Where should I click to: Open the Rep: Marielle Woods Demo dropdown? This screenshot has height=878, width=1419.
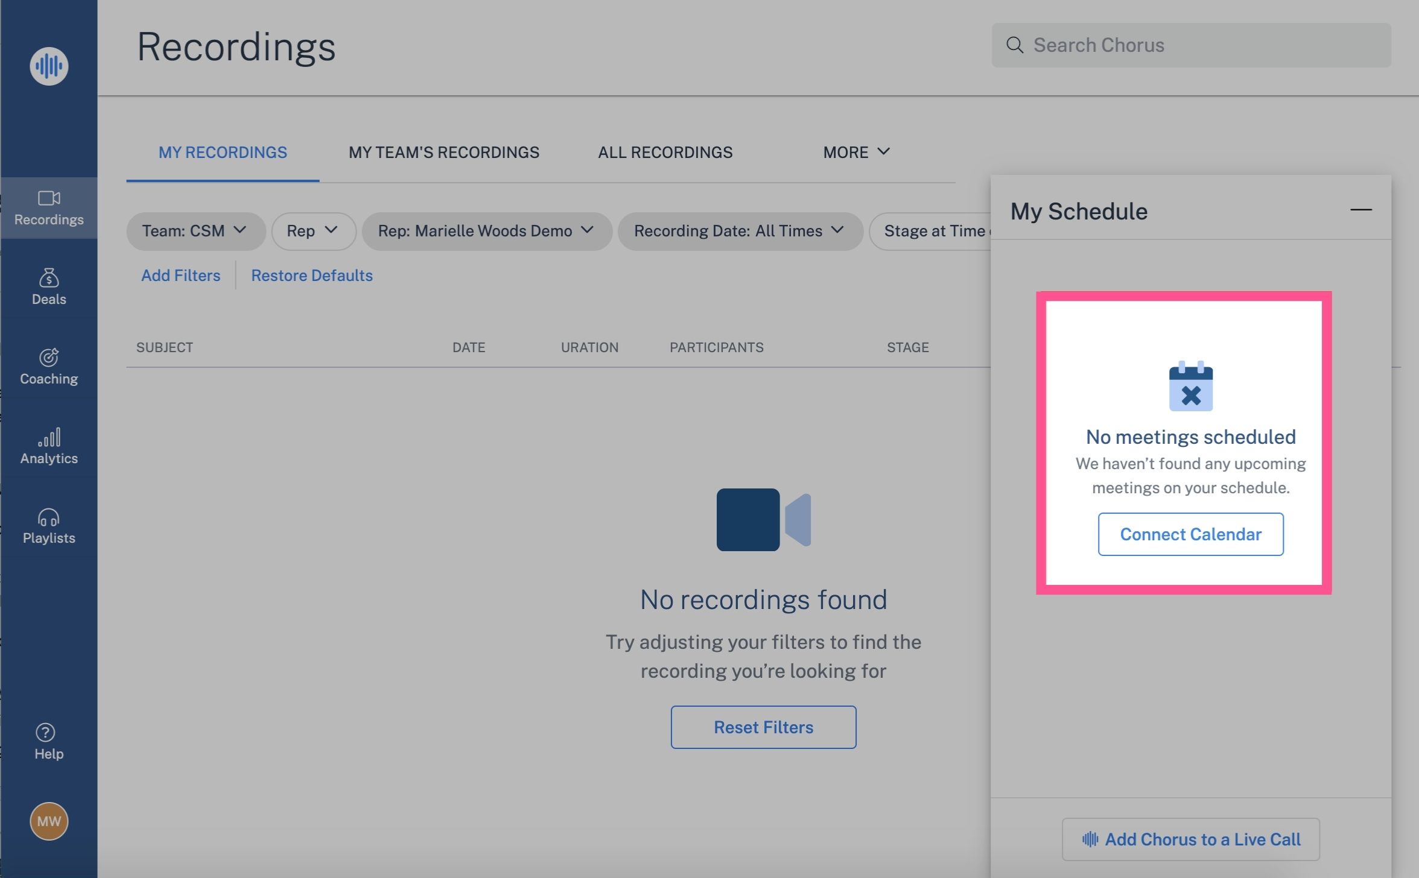pos(486,231)
